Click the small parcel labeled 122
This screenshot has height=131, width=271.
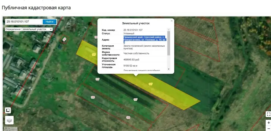tap(65, 40)
